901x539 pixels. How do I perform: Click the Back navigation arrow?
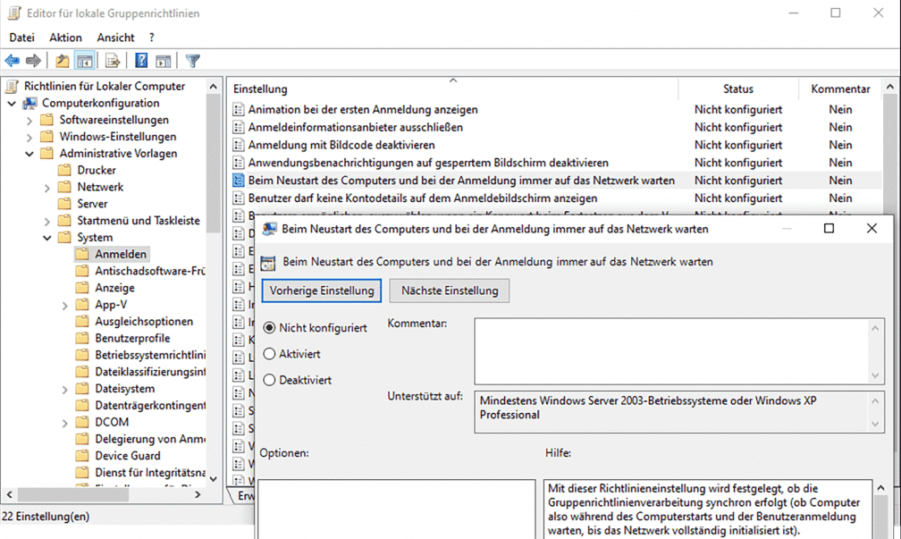[x=13, y=60]
